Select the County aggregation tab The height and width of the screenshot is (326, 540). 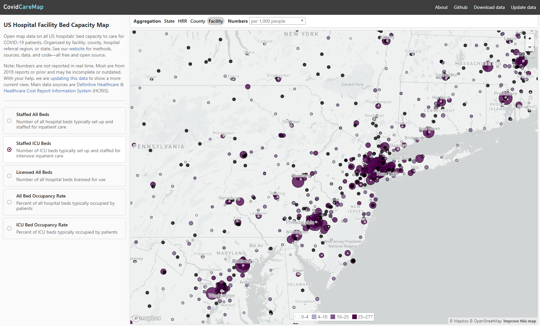(198, 21)
